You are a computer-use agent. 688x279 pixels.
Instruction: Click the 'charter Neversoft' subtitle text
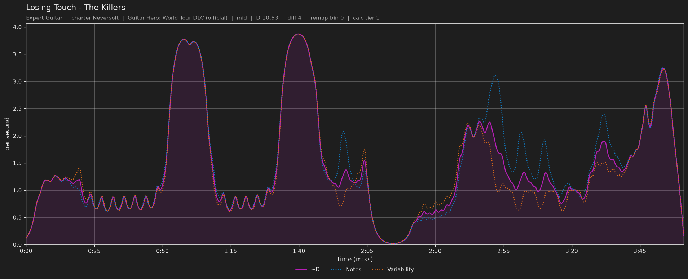(95, 18)
